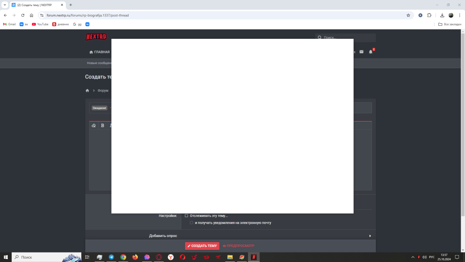Open the notifications bell icon
Screen dimensions: 465x262
click(371, 52)
